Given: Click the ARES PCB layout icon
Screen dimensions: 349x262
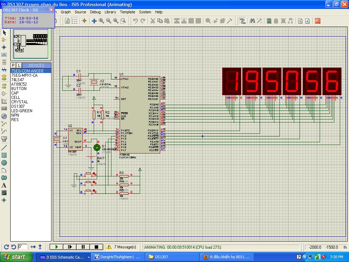Looking at the screenshot, I should [318, 21].
